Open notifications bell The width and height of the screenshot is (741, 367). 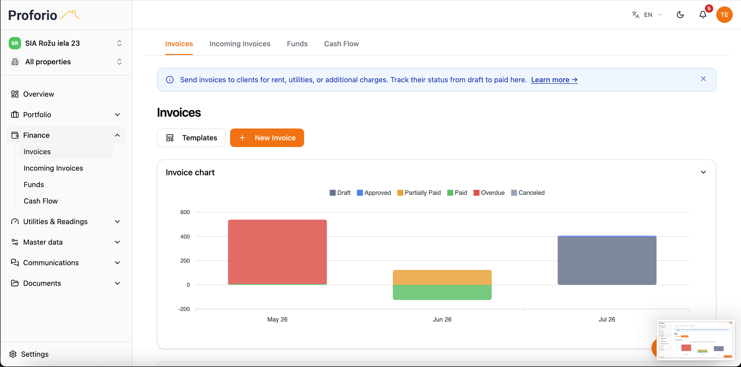coord(703,15)
